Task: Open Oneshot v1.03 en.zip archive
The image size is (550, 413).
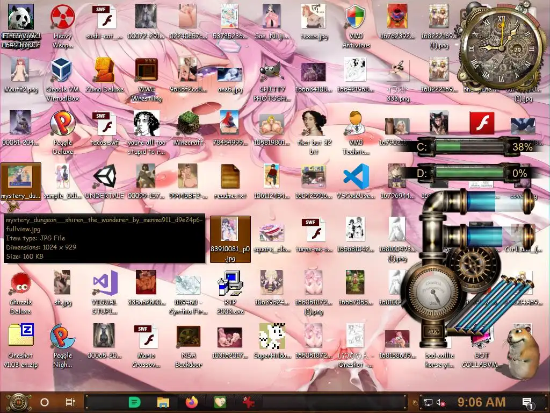Action: 21,346
